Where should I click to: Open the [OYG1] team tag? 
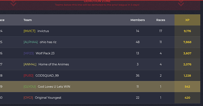point(28,98)
